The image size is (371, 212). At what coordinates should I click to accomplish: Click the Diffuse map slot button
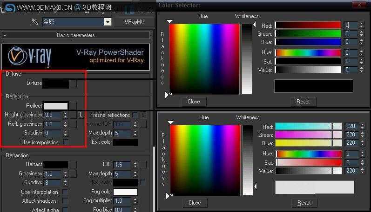74,84
